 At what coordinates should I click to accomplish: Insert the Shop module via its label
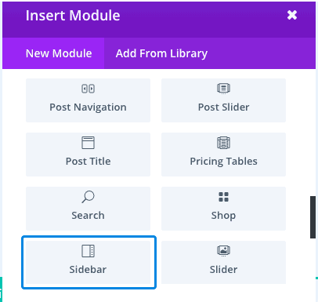tap(223, 216)
